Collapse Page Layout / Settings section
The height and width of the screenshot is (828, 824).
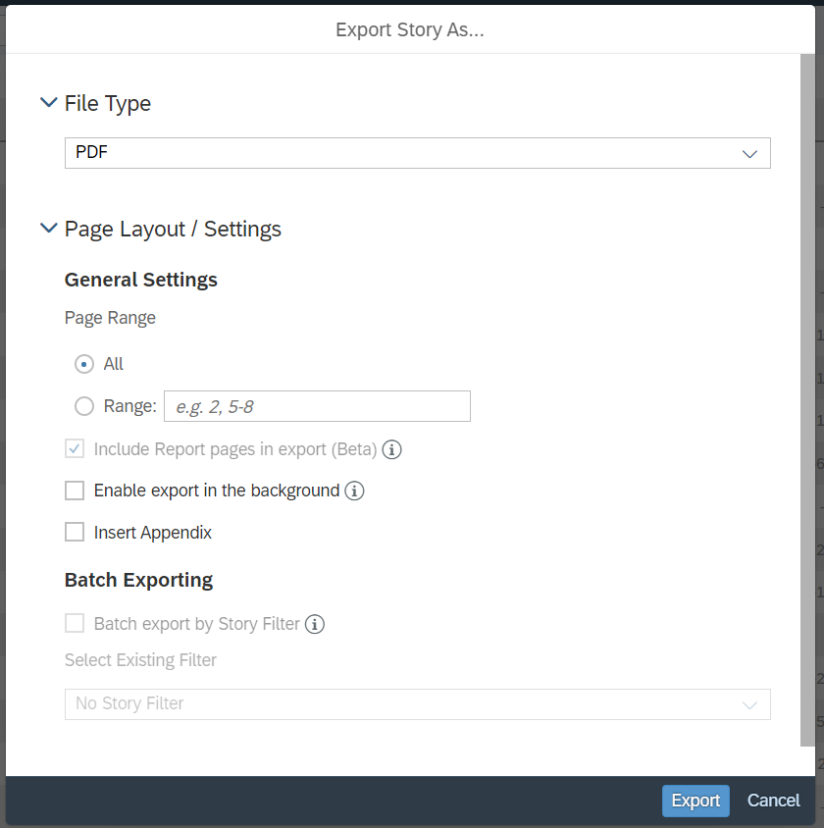48,229
